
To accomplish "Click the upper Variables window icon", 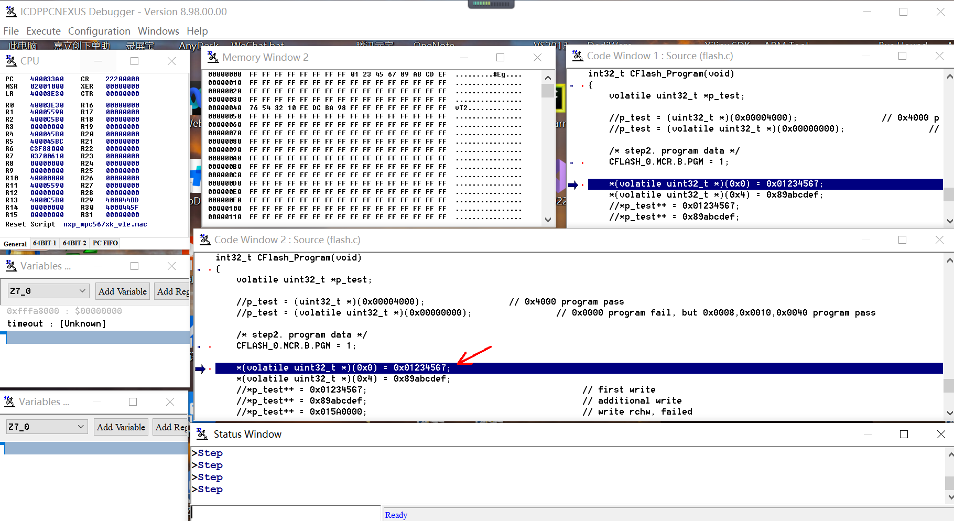I will pos(10,266).
